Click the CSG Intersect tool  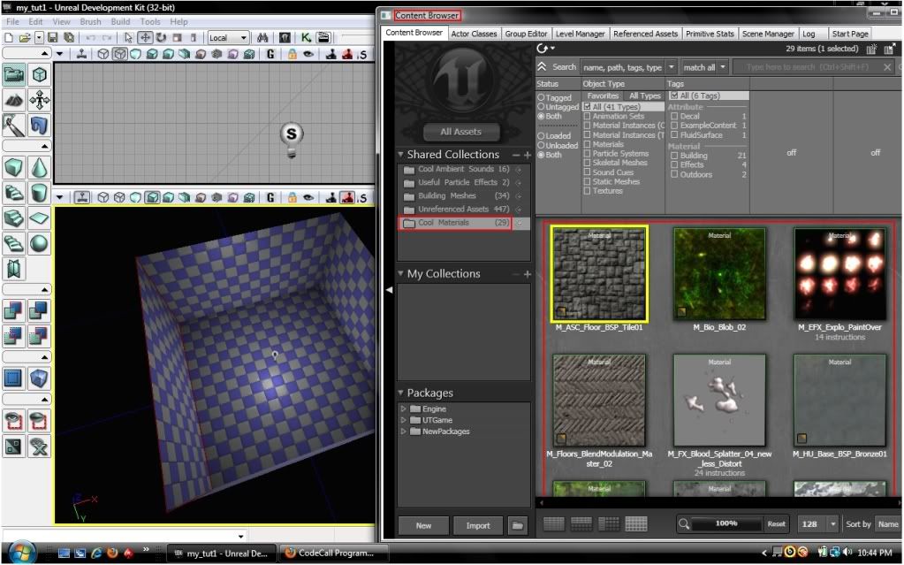pyautogui.click(x=14, y=336)
